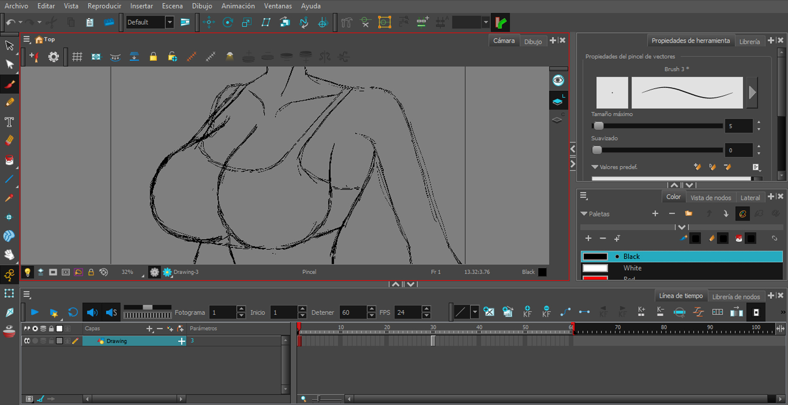Open the Color panel hamburger menu
This screenshot has width=788, height=405.
click(x=584, y=196)
